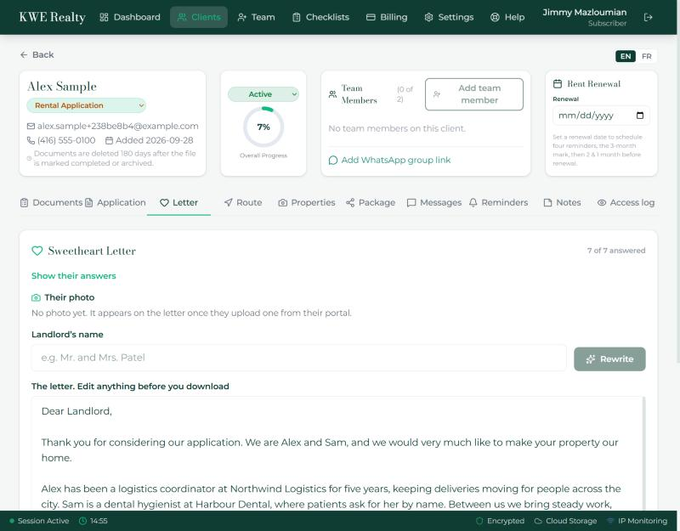The width and height of the screenshot is (680, 531).
Task: Click the back arrow icon
Action: tap(24, 55)
